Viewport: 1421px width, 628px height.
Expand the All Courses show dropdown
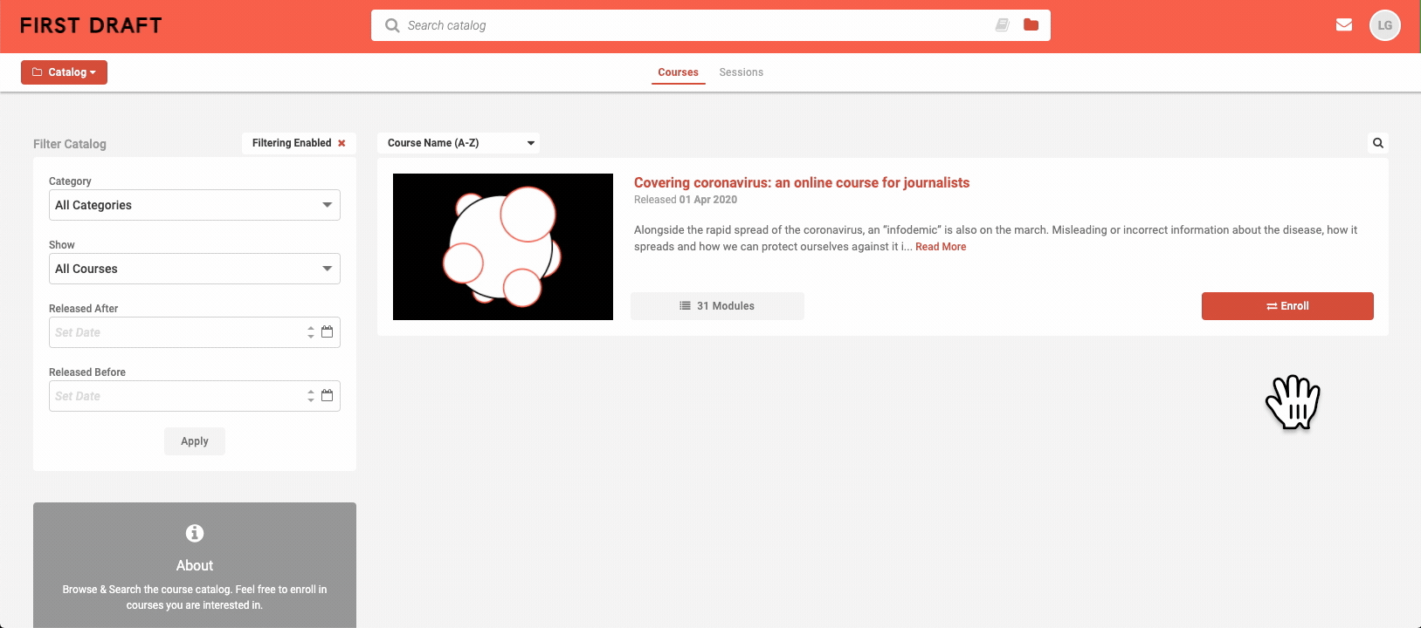click(x=194, y=269)
